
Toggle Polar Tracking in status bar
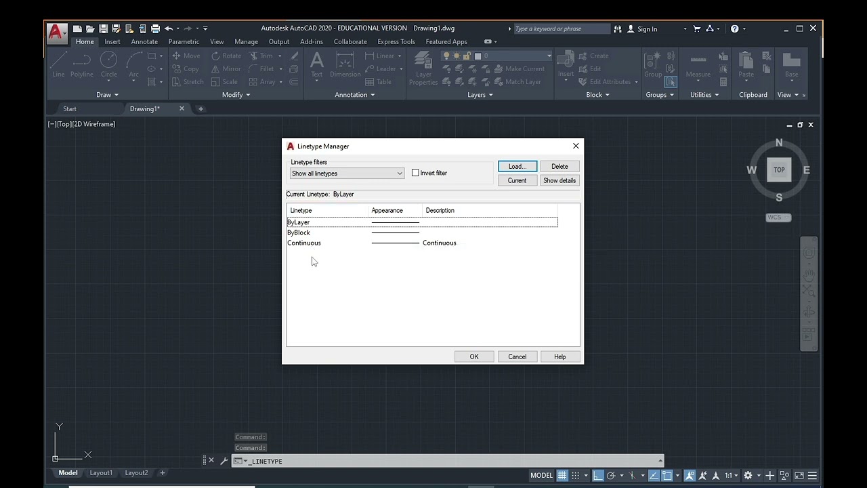point(611,476)
